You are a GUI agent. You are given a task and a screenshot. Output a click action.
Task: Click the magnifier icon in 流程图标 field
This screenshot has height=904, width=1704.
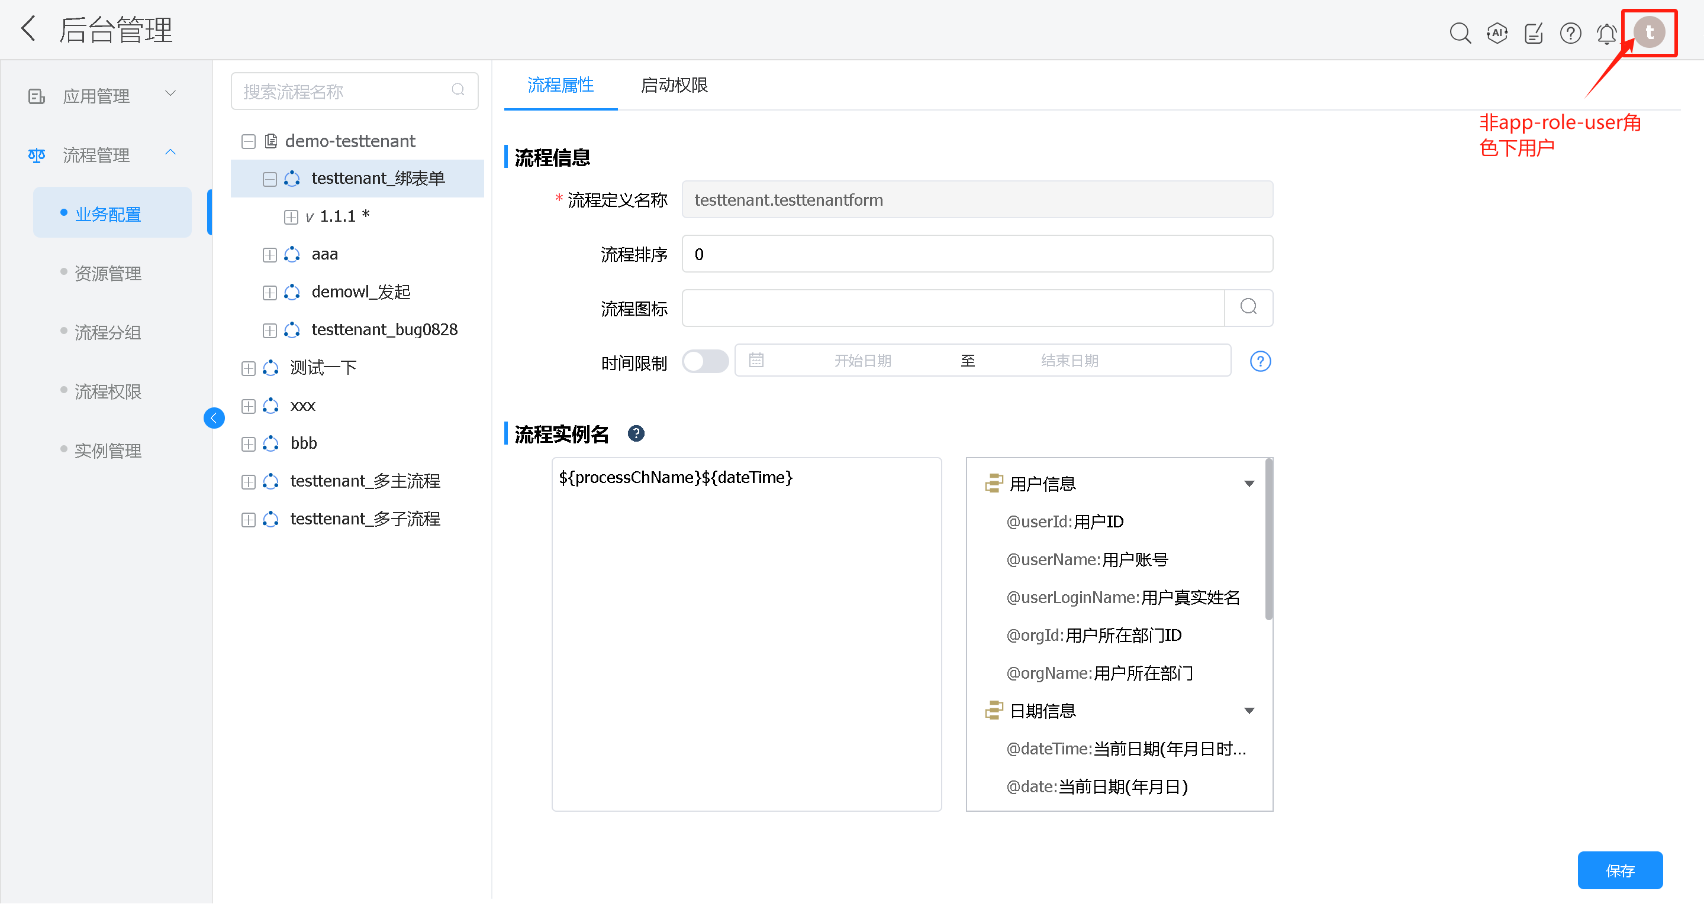pyautogui.click(x=1248, y=307)
